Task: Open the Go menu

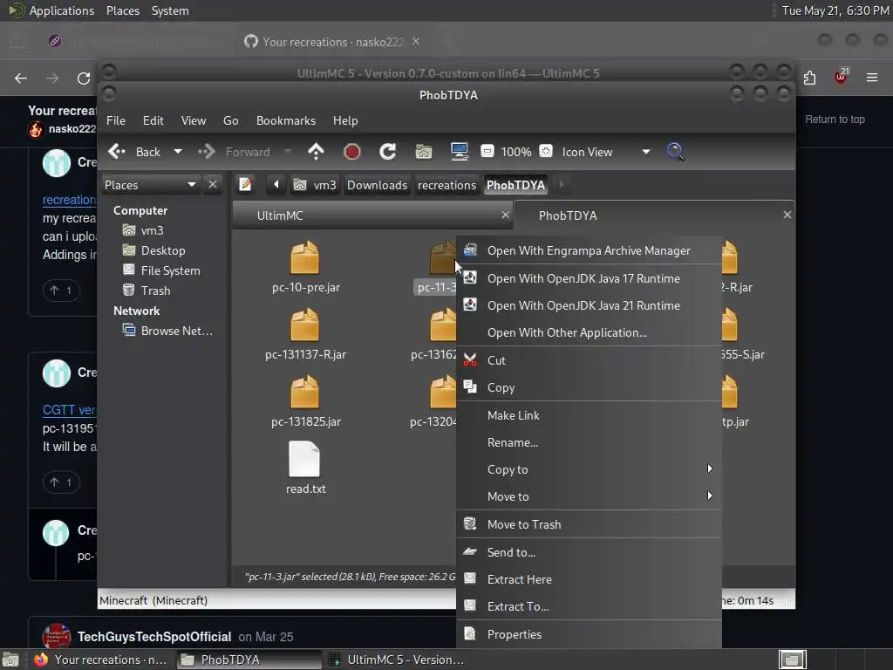Action: (230, 120)
